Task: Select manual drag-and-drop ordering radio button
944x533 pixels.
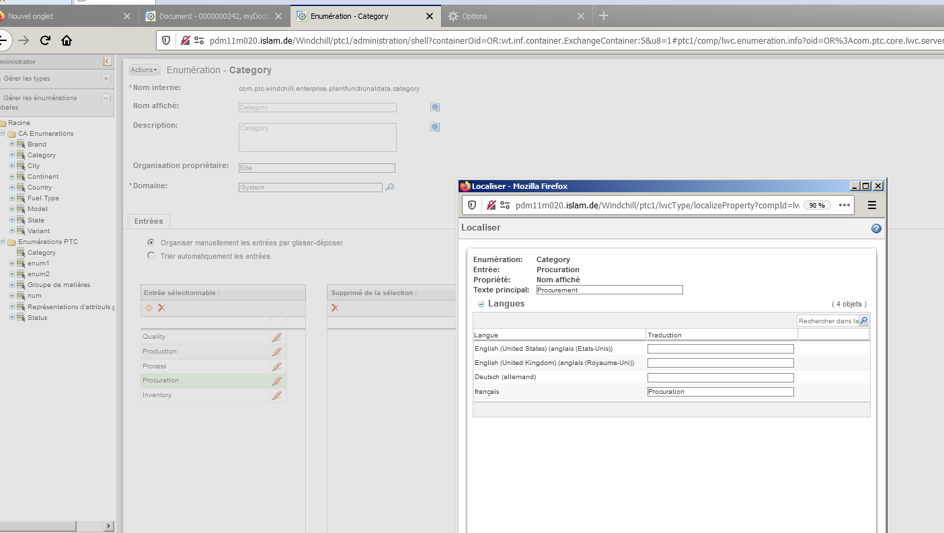Action: click(x=151, y=243)
